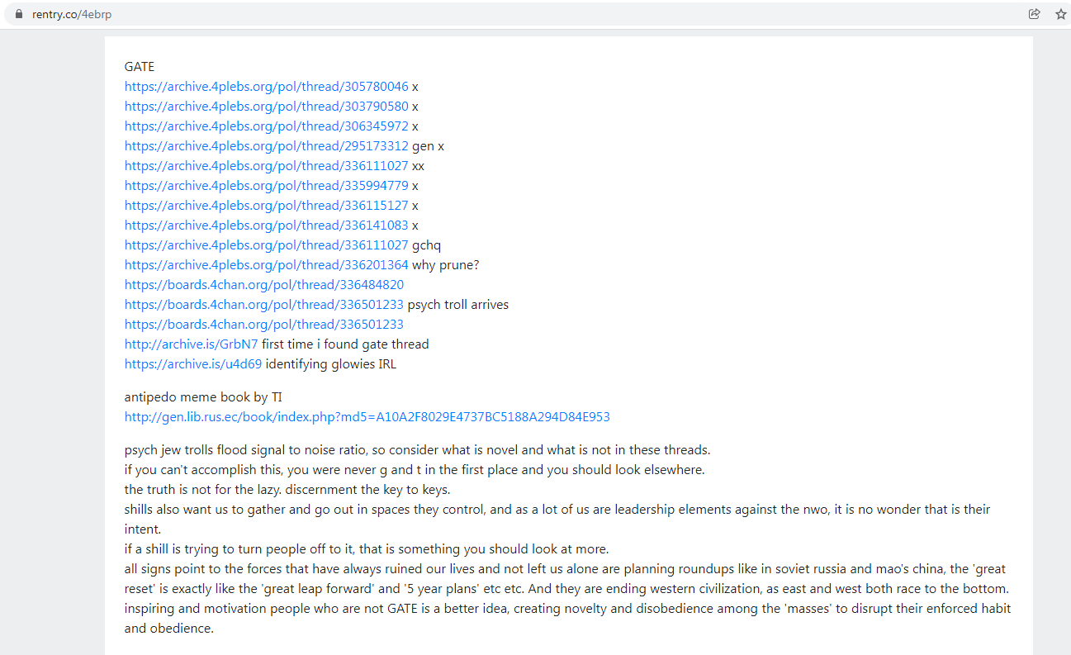Open the 4plebs thread 303790580 link
The image size is (1071, 655).
[x=267, y=107]
